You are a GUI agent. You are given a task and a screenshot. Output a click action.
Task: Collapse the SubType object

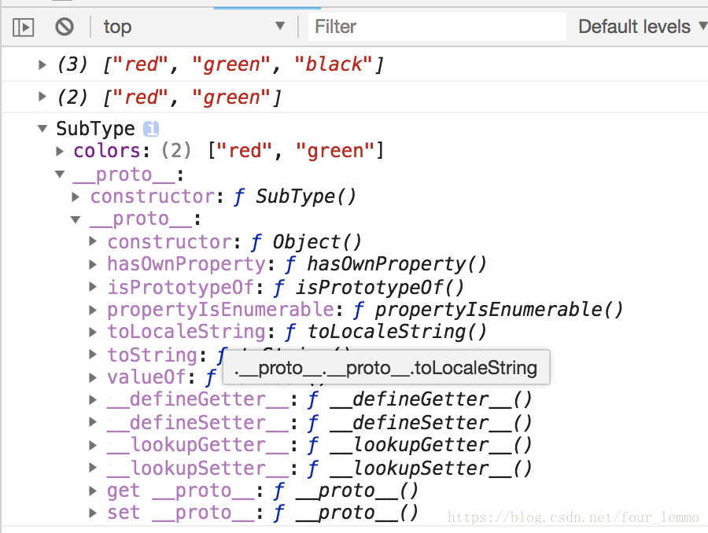tap(42, 129)
